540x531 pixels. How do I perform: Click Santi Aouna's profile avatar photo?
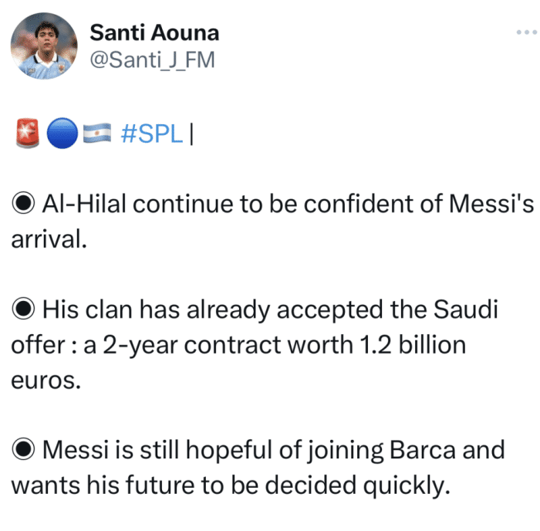[45, 47]
